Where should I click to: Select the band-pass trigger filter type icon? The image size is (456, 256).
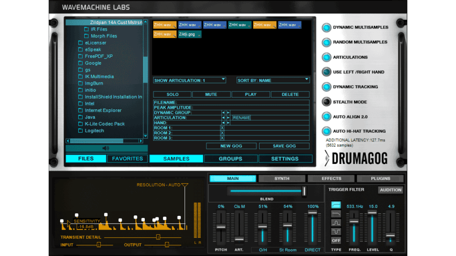[x=336, y=222]
